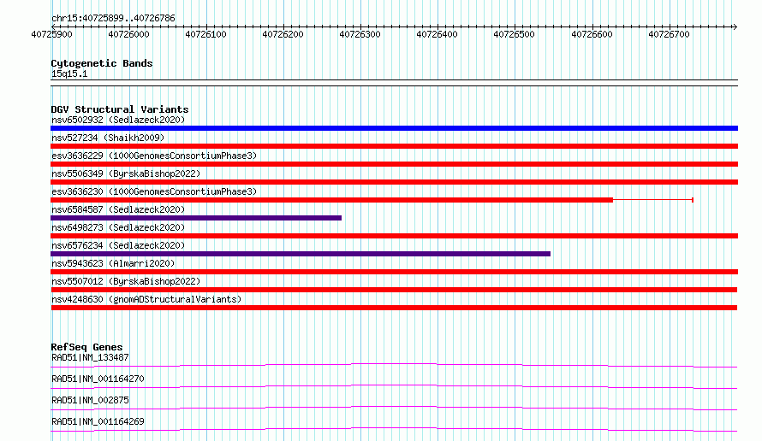The width and height of the screenshot is (762, 441).
Task: Open esv3636230 (1000GenomesConsortiumPhase3) label
Action: (x=154, y=191)
